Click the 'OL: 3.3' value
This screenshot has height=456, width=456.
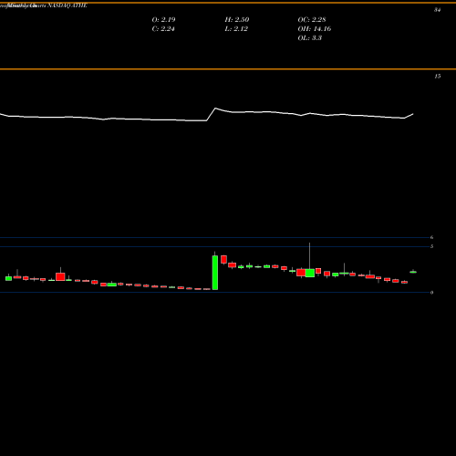coord(310,37)
